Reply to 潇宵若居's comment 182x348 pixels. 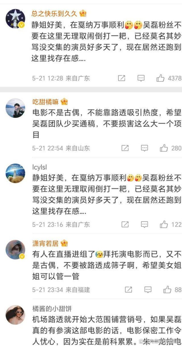pos(148,290)
